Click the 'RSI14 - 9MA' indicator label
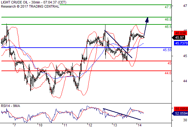 pos(11,106)
